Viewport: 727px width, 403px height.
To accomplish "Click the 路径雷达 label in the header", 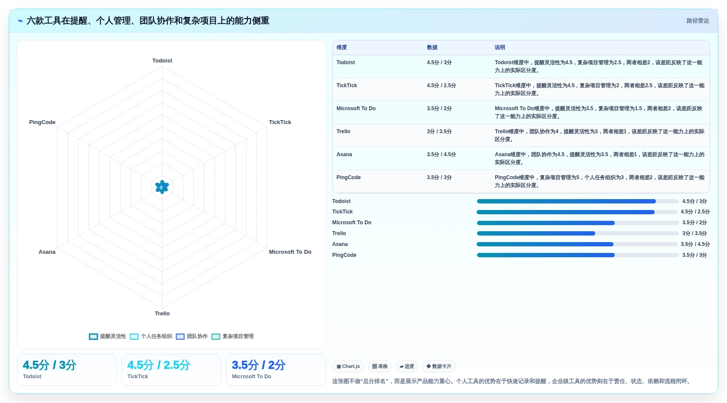I will tap(698, 21).
